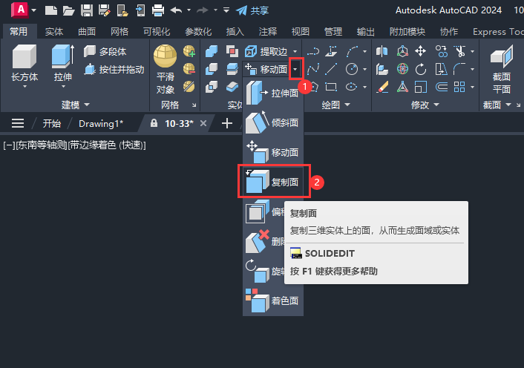Open the Undo history dropdown arrow

coord(189,10)
